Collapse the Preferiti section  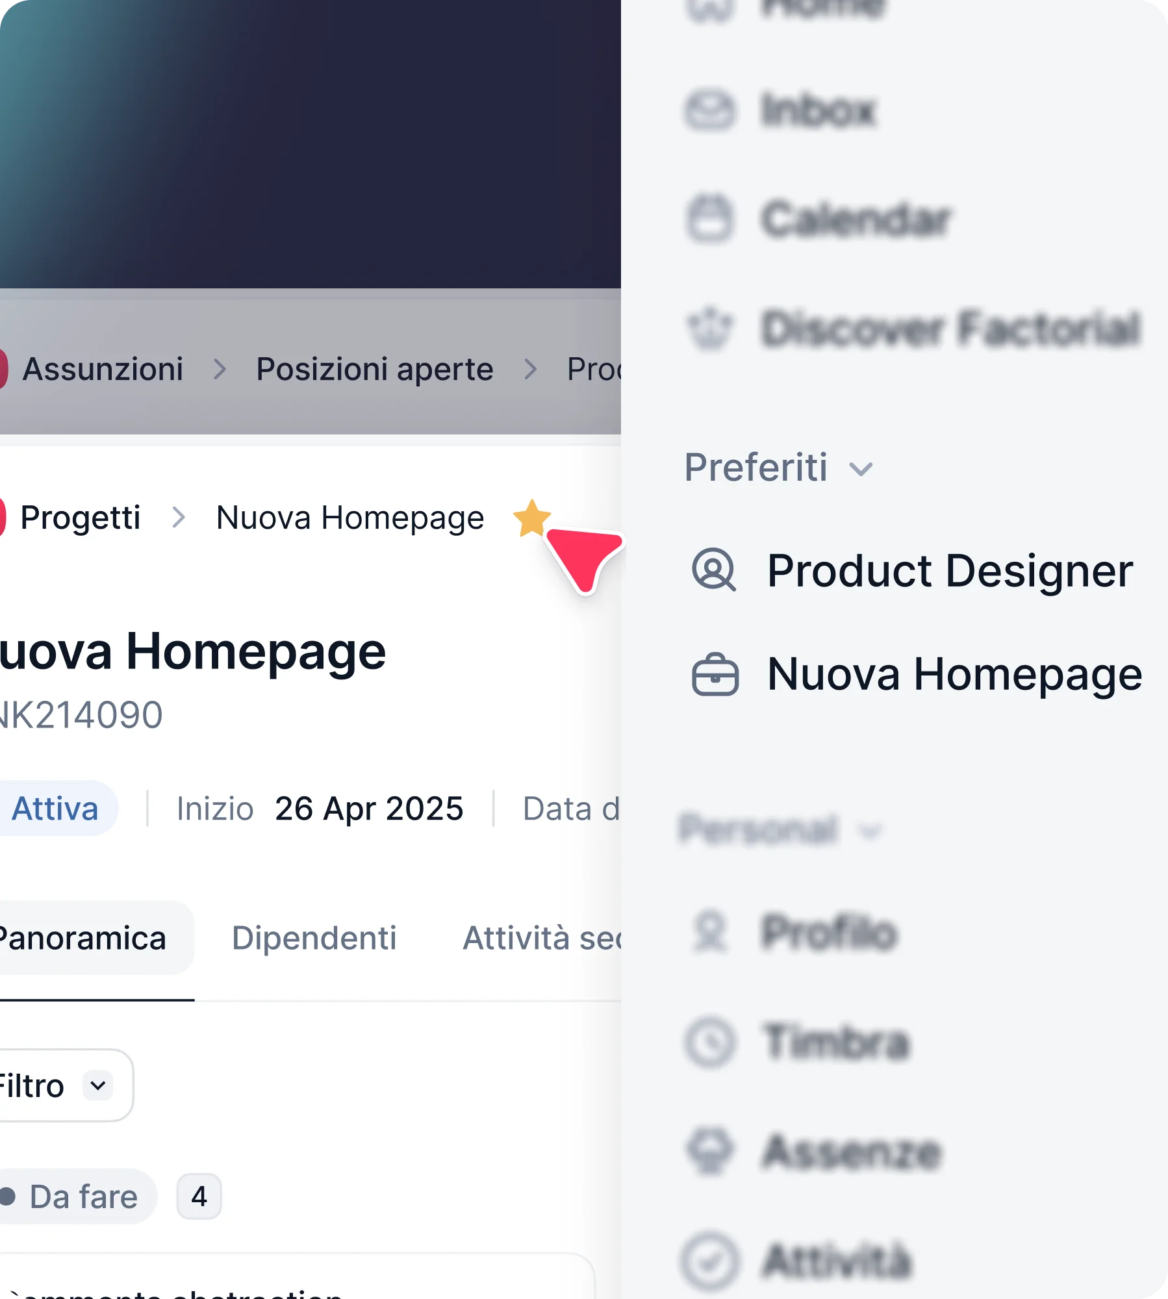pos(861,469)
